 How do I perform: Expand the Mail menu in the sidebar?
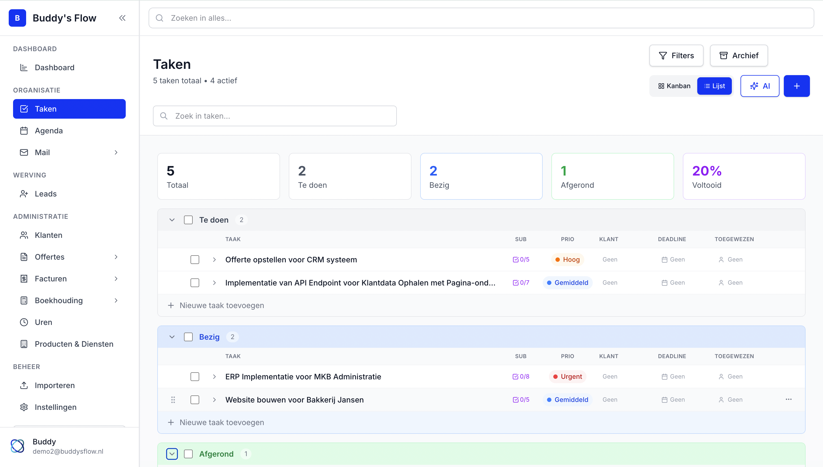tap(116, 152)
